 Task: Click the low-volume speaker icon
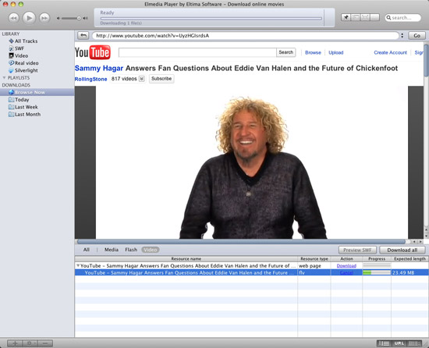tap(58, 18)
